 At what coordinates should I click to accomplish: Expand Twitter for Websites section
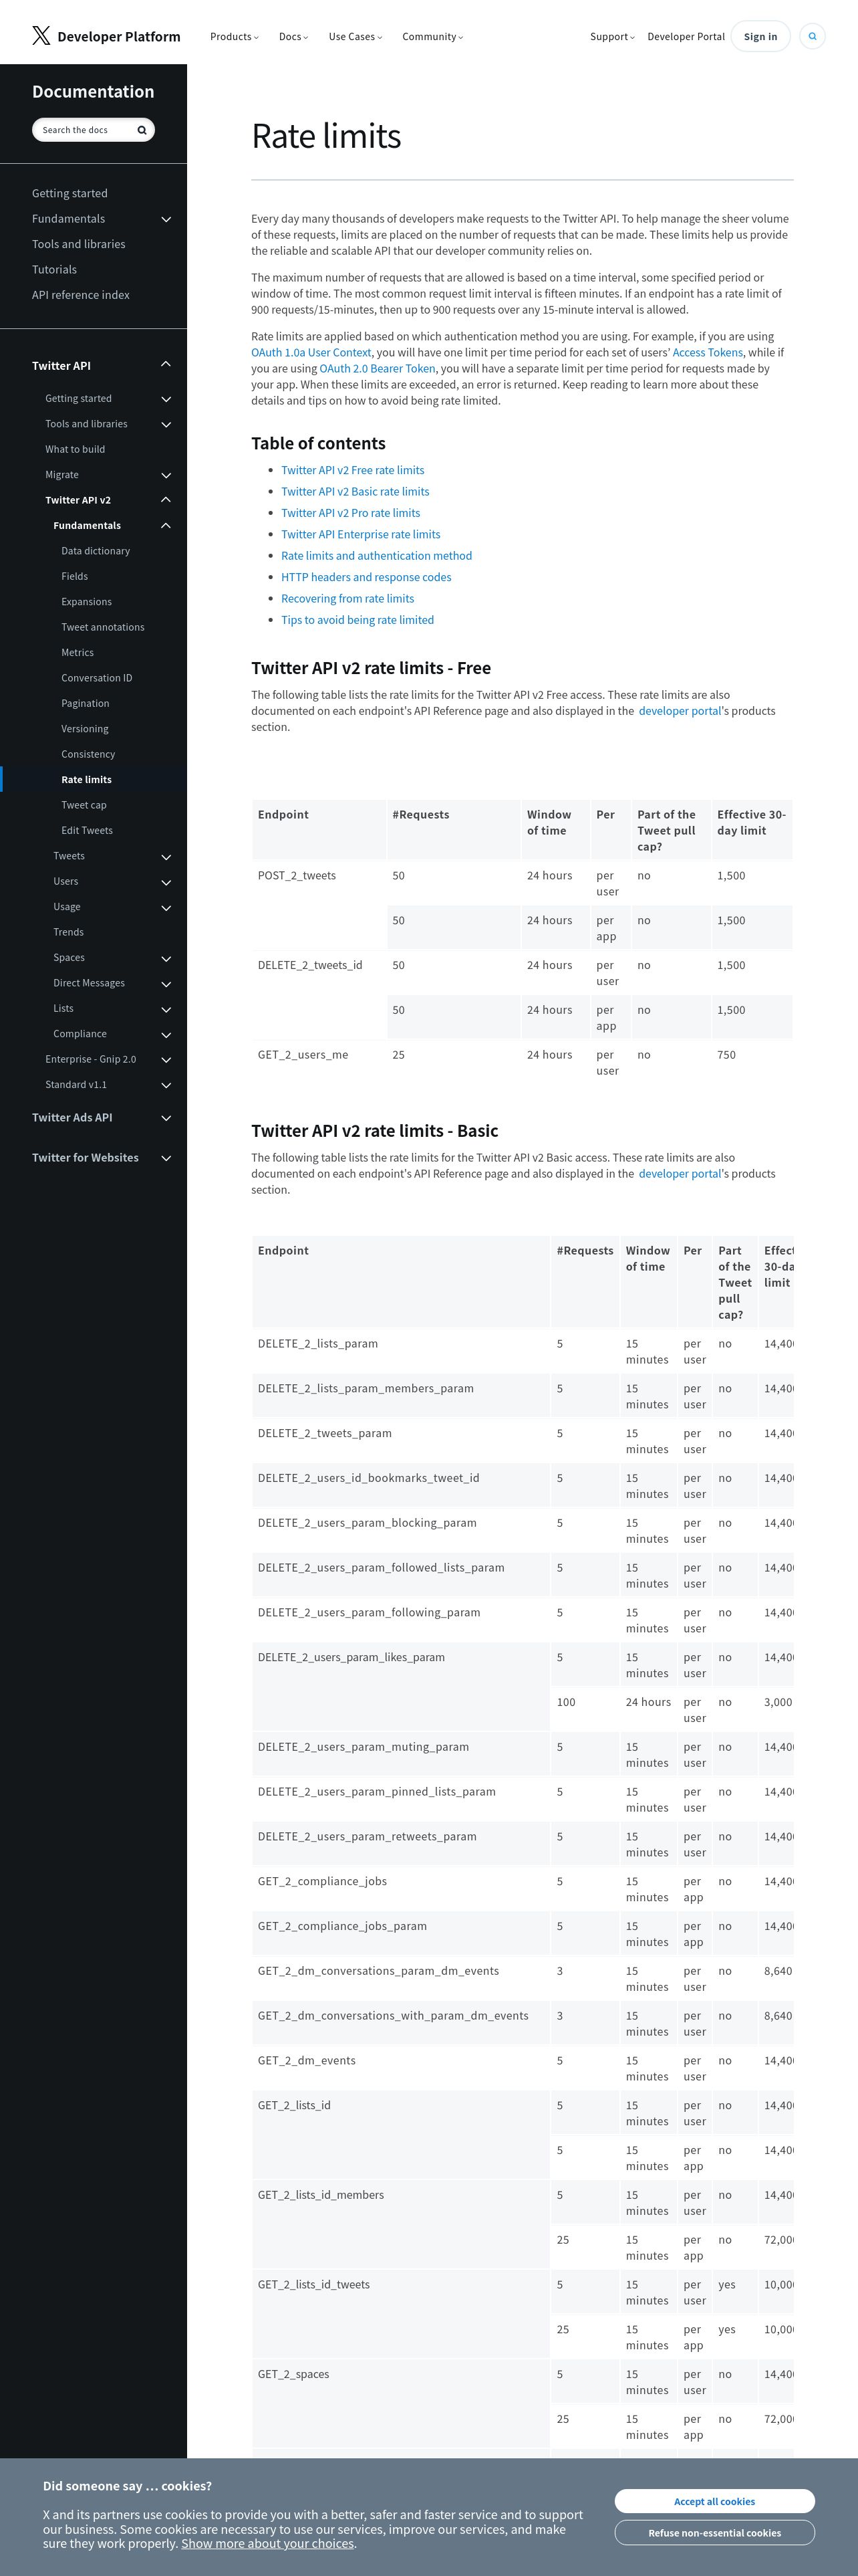pyautogui.click(x=166, y=1158)
